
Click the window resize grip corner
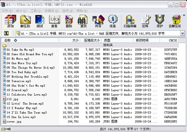click(x=185, y=130)
